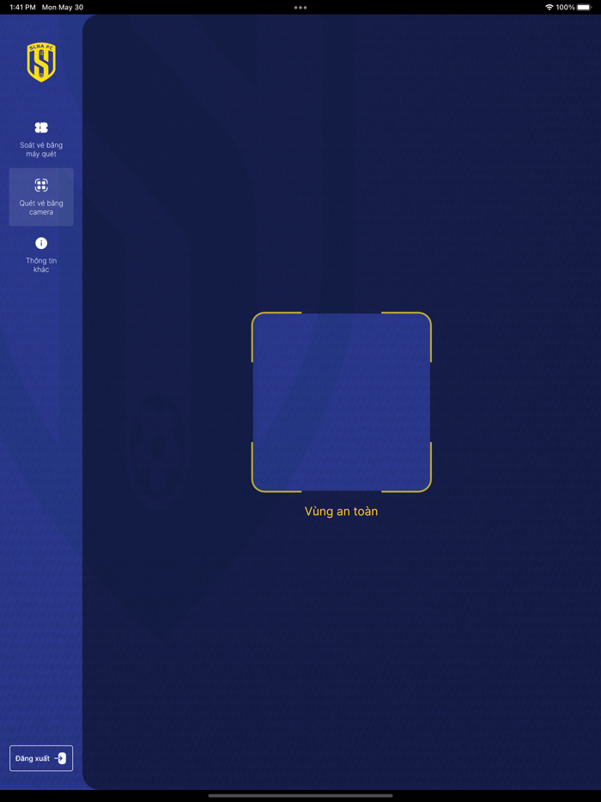Tap inside the camera scanning frame
The image size is (601, 802).
pos(341,402)
